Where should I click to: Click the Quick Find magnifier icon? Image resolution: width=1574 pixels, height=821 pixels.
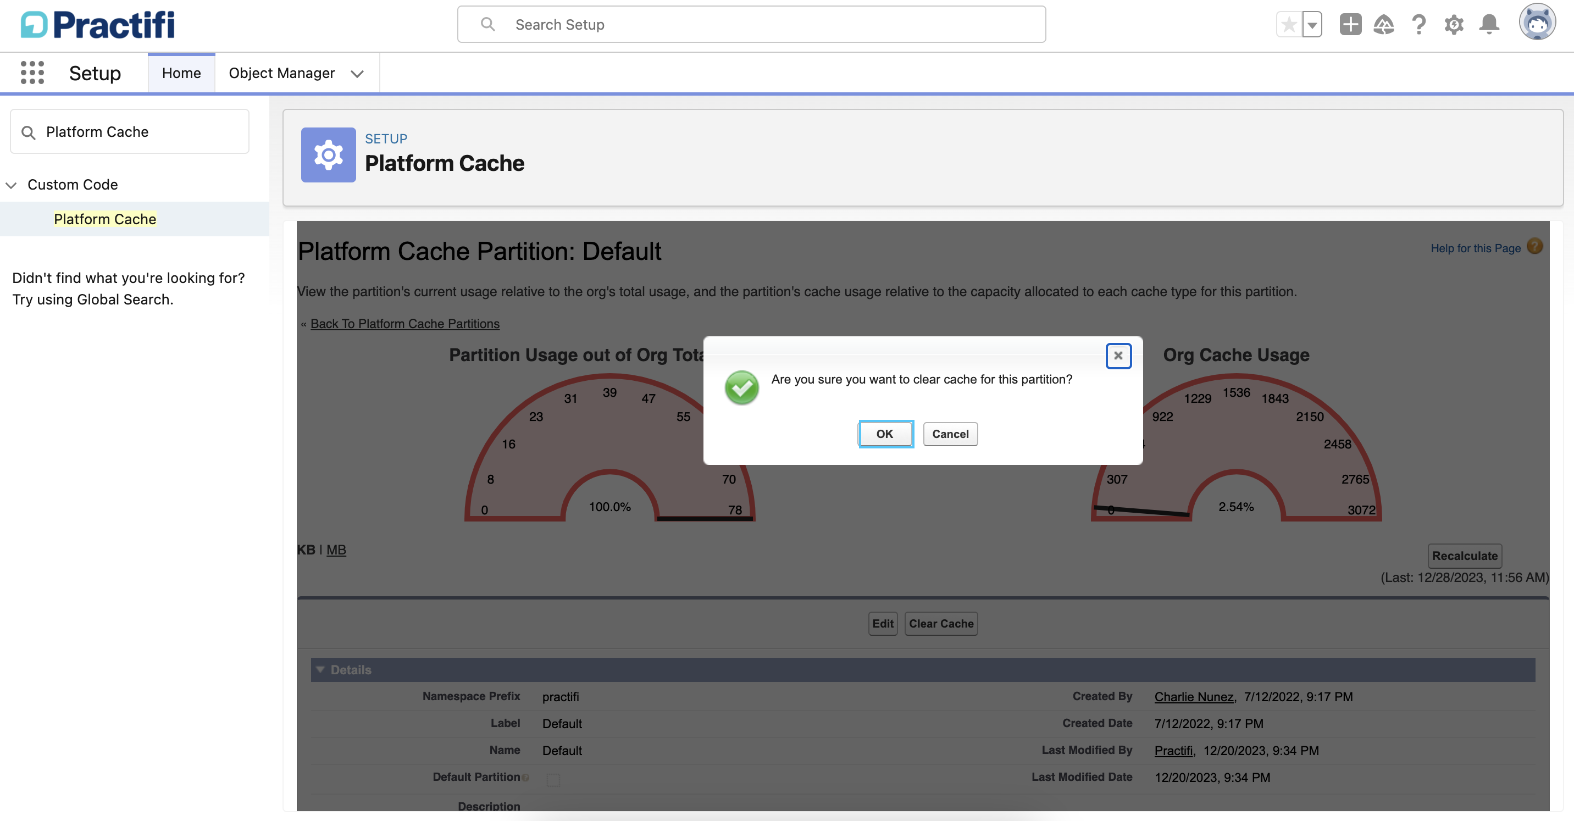tap(28, 132)
